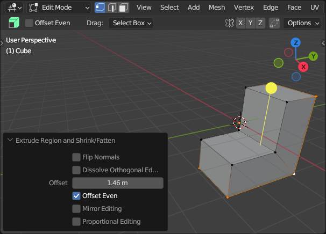Enable Flip Normals checkbox
Image resolution: width=326 pixels, height=234 pixels.
[x=76, y=157]
